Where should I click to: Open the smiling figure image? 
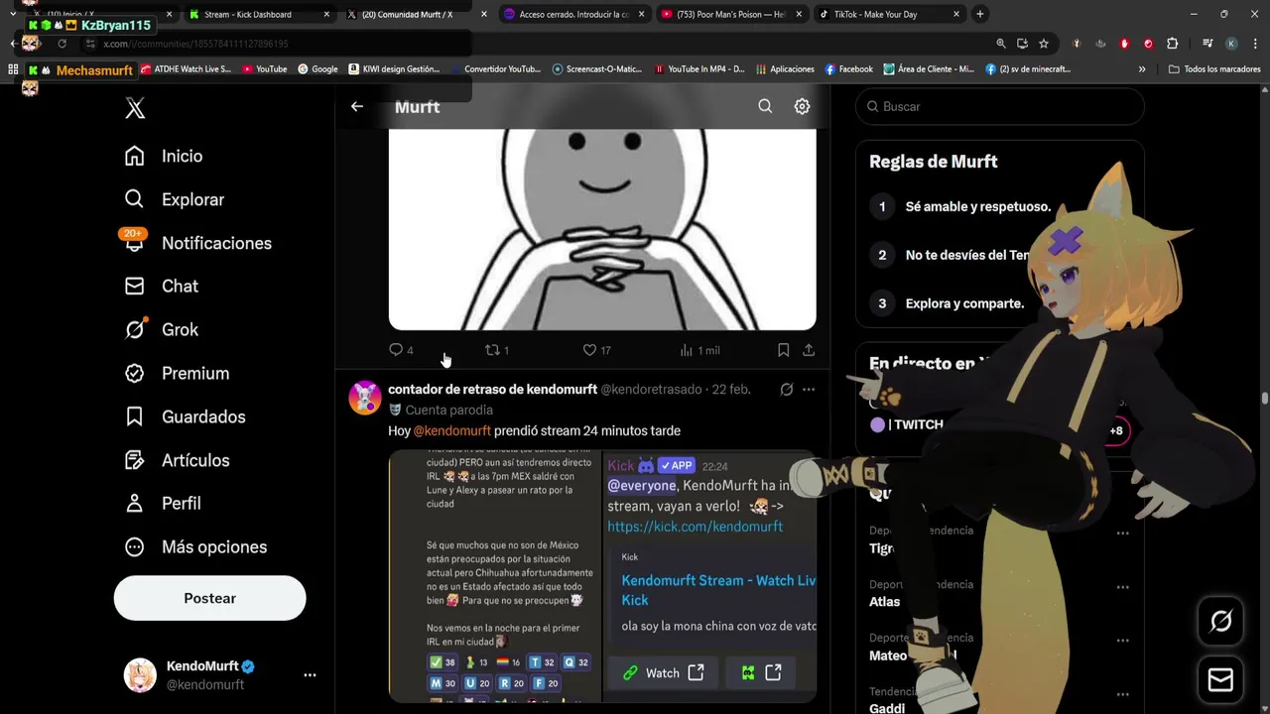(602, 228)
